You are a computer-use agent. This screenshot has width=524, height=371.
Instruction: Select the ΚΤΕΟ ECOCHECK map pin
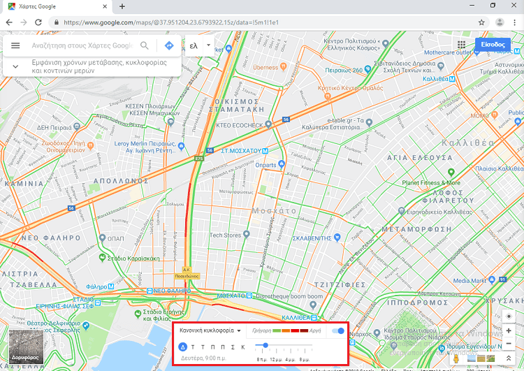268,124
